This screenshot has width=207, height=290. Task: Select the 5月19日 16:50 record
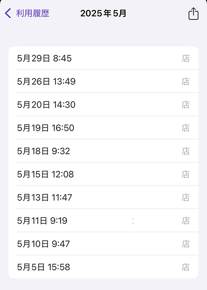[103, 128]
